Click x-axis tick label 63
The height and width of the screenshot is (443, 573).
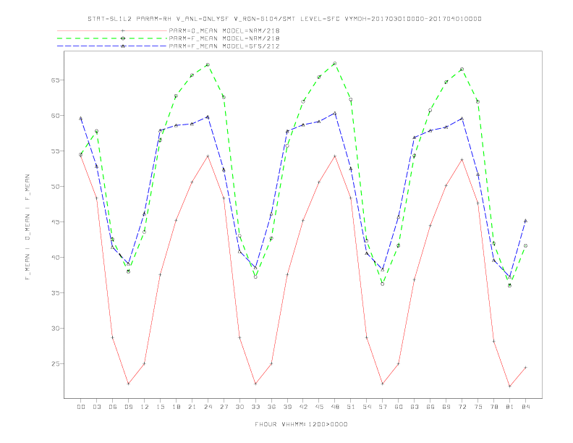[x=415, y=407]
